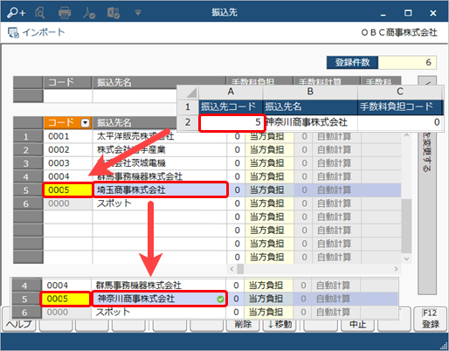Expand the コード column filter dropdown
The width and height of the screenshot is (449, 351).
tap(85, 123)
